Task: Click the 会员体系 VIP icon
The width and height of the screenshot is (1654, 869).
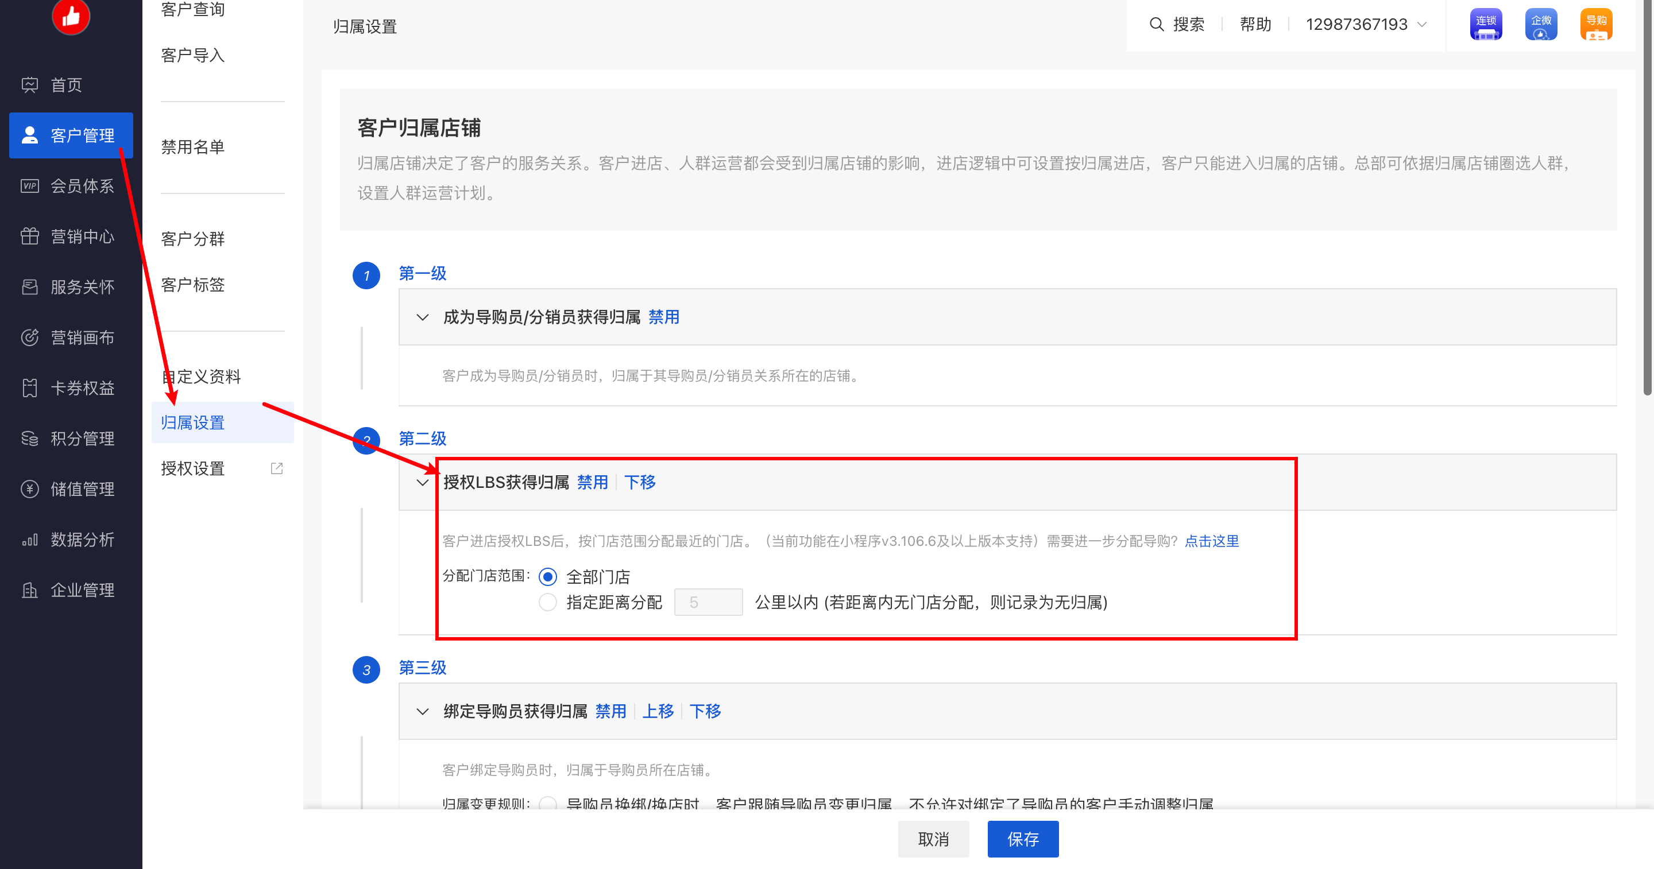Action: [29, 185]
